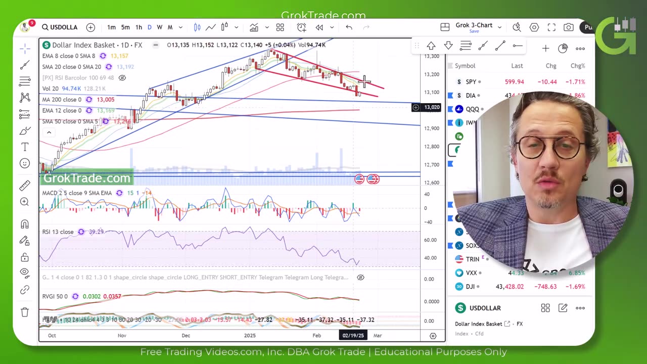This screenshot has height=364, width=647.
Task: Switch to the 1m timeframe
Action: pos(111,27)
